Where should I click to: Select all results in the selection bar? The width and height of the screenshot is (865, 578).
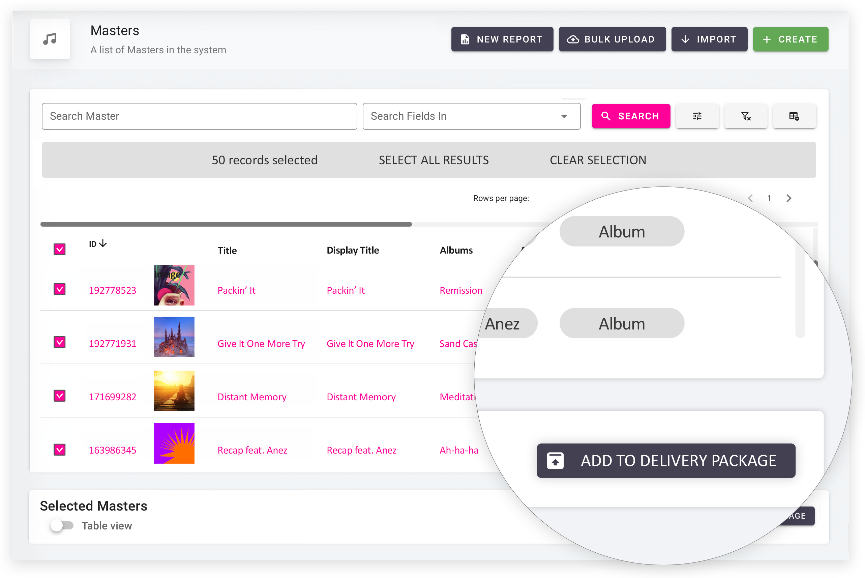(x=434, y=160)
